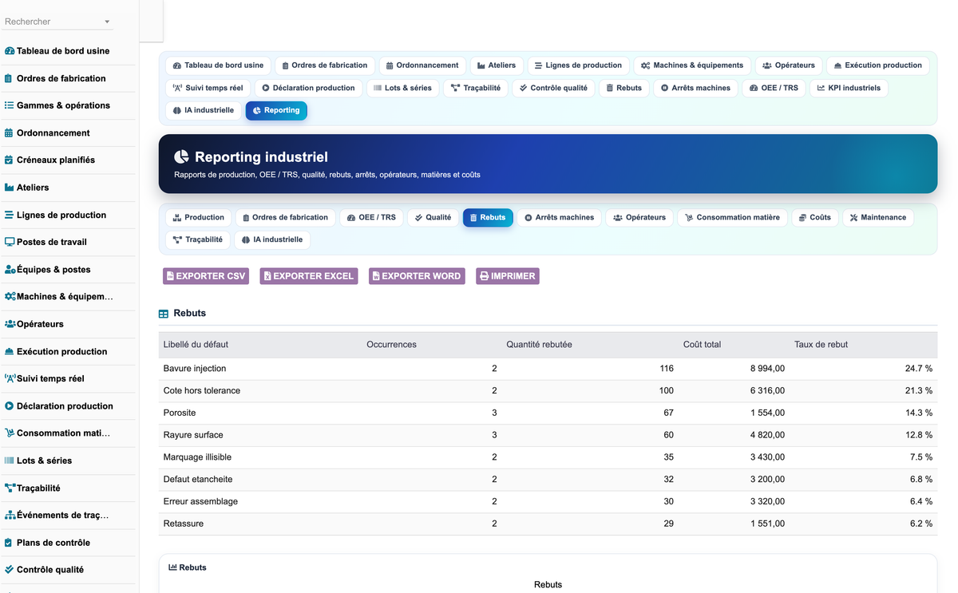958x593 pixels.
Task: Click the trash icon on top Rebuts tab
Action: coord(610,88)
